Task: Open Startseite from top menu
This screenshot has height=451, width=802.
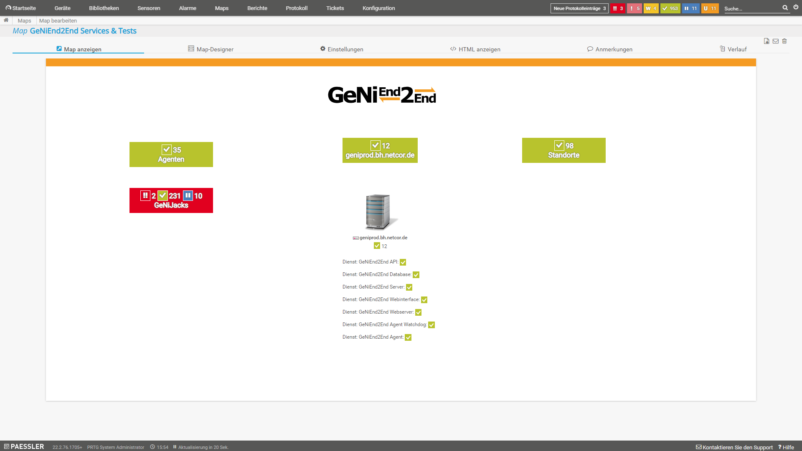Action: 20,8
